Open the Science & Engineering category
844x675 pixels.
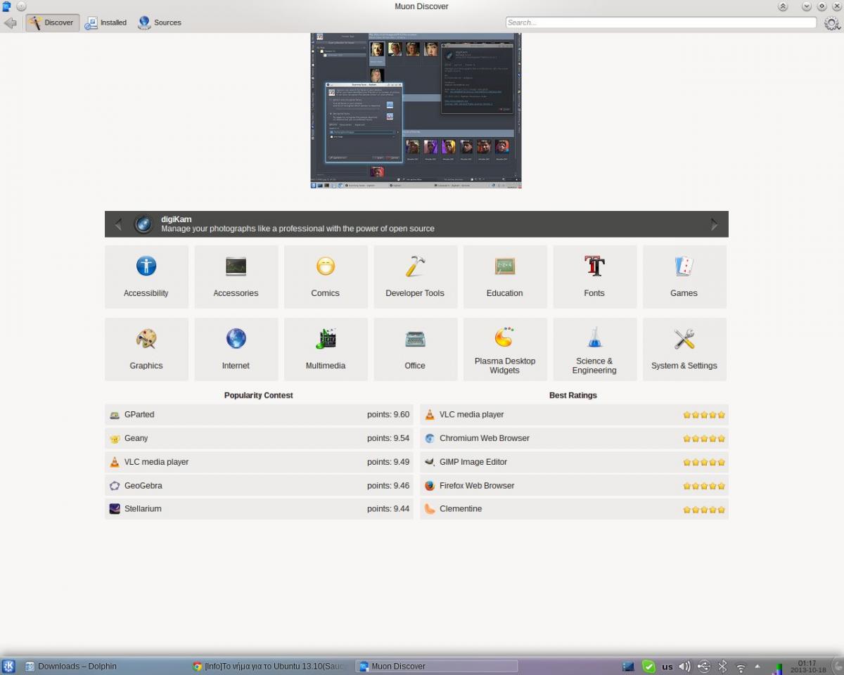tap(594, 349)
